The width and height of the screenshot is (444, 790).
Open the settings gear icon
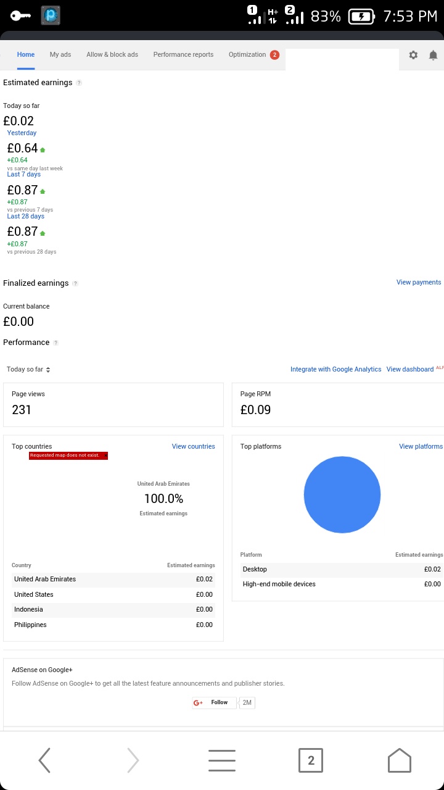pos(413,55)
